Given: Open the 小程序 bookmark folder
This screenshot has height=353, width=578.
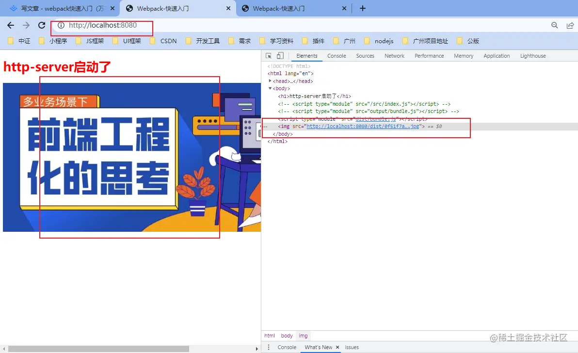Looking at the screenshot, I should click(x=53, y=41).
